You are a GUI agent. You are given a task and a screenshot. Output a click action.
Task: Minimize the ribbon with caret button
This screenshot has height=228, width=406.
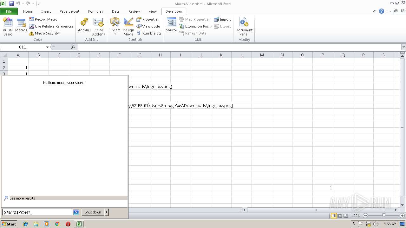[375, 11]
